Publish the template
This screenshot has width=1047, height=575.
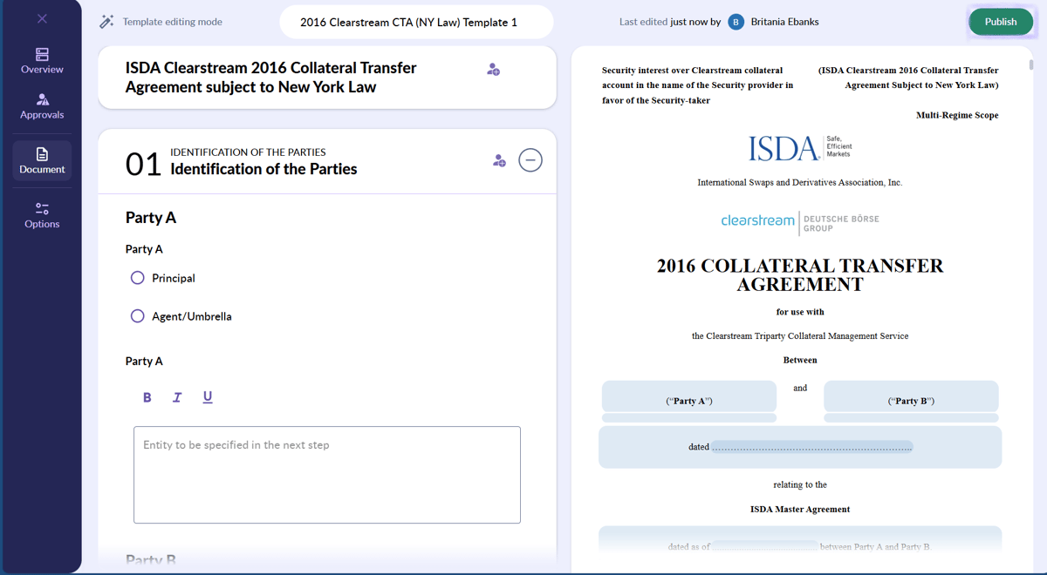(x=1001, y=22)
